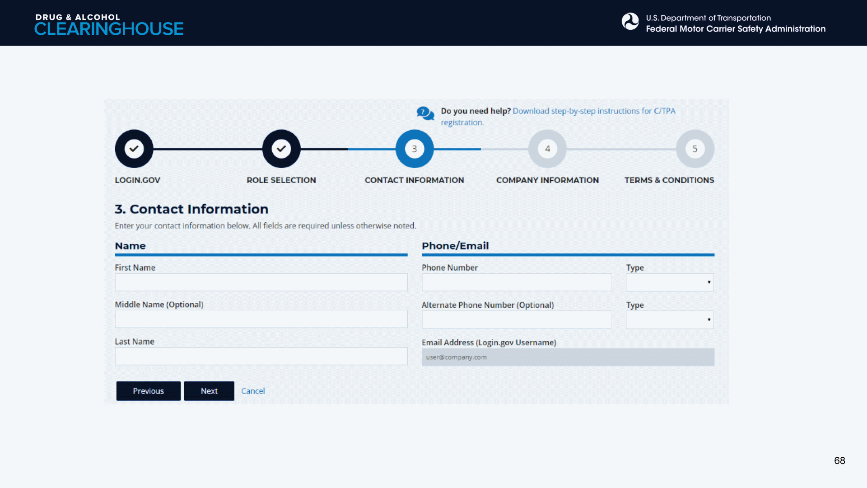The image size is (867, 488).
Task: Click the step 5 Terms & Conditions circle
Action: 695,149
